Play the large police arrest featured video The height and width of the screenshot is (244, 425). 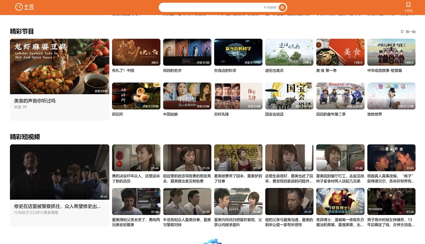click(x=60, y=172)
